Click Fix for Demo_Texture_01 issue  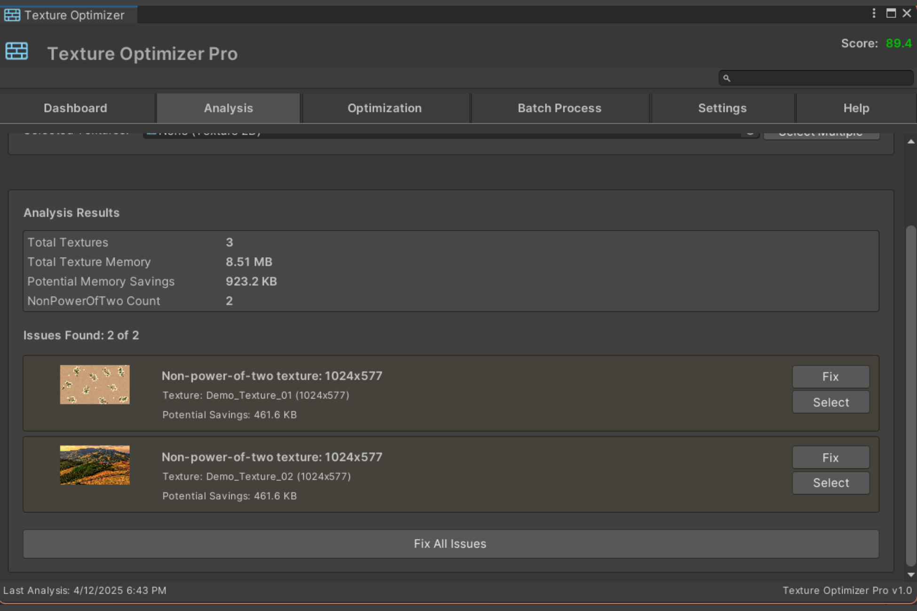(831, 376)
